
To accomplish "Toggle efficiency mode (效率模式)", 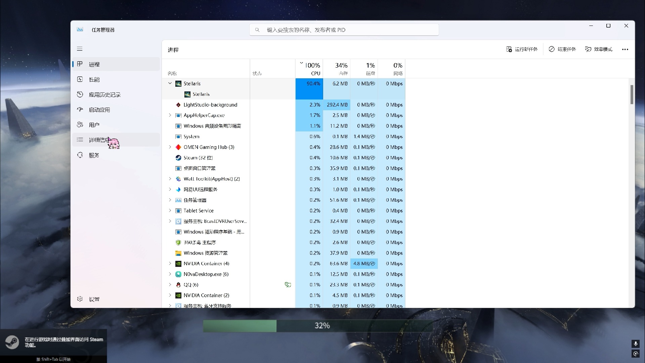I will pyautogui.click(x=599, y=49).
